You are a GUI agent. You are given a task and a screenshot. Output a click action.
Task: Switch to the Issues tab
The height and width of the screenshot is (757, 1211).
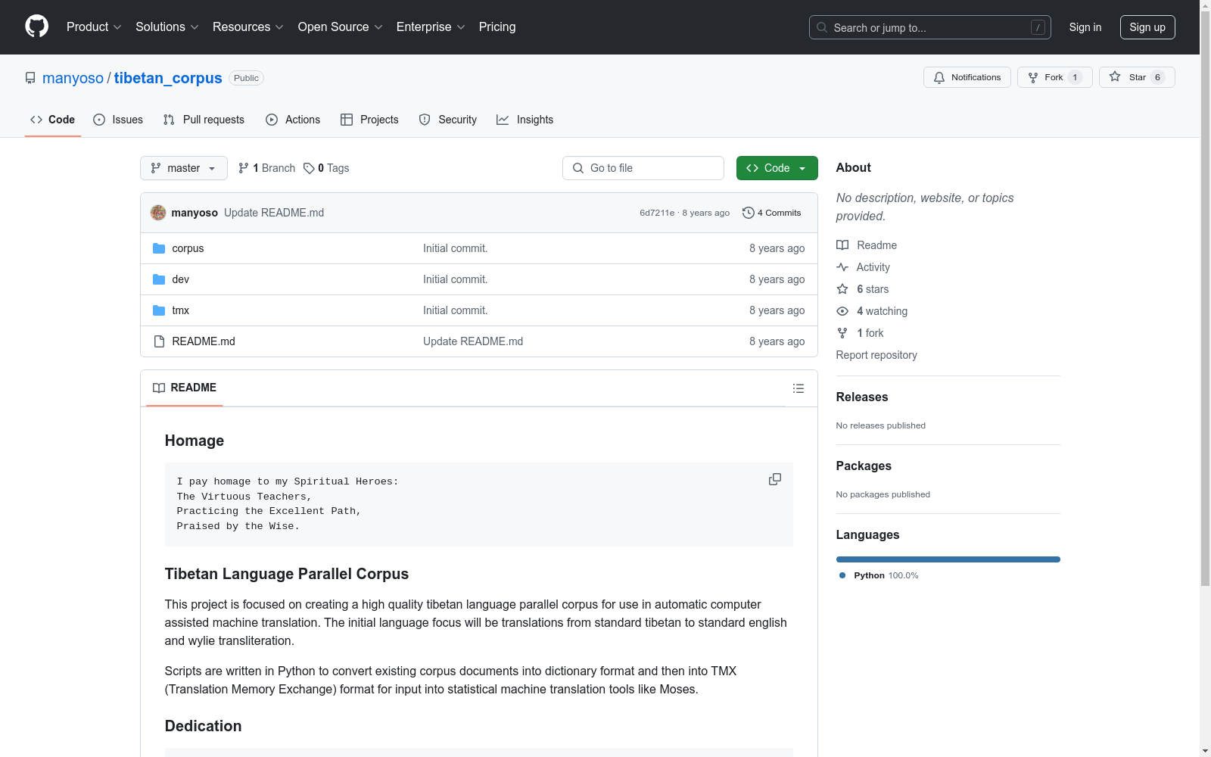click(x=118, y=120)
